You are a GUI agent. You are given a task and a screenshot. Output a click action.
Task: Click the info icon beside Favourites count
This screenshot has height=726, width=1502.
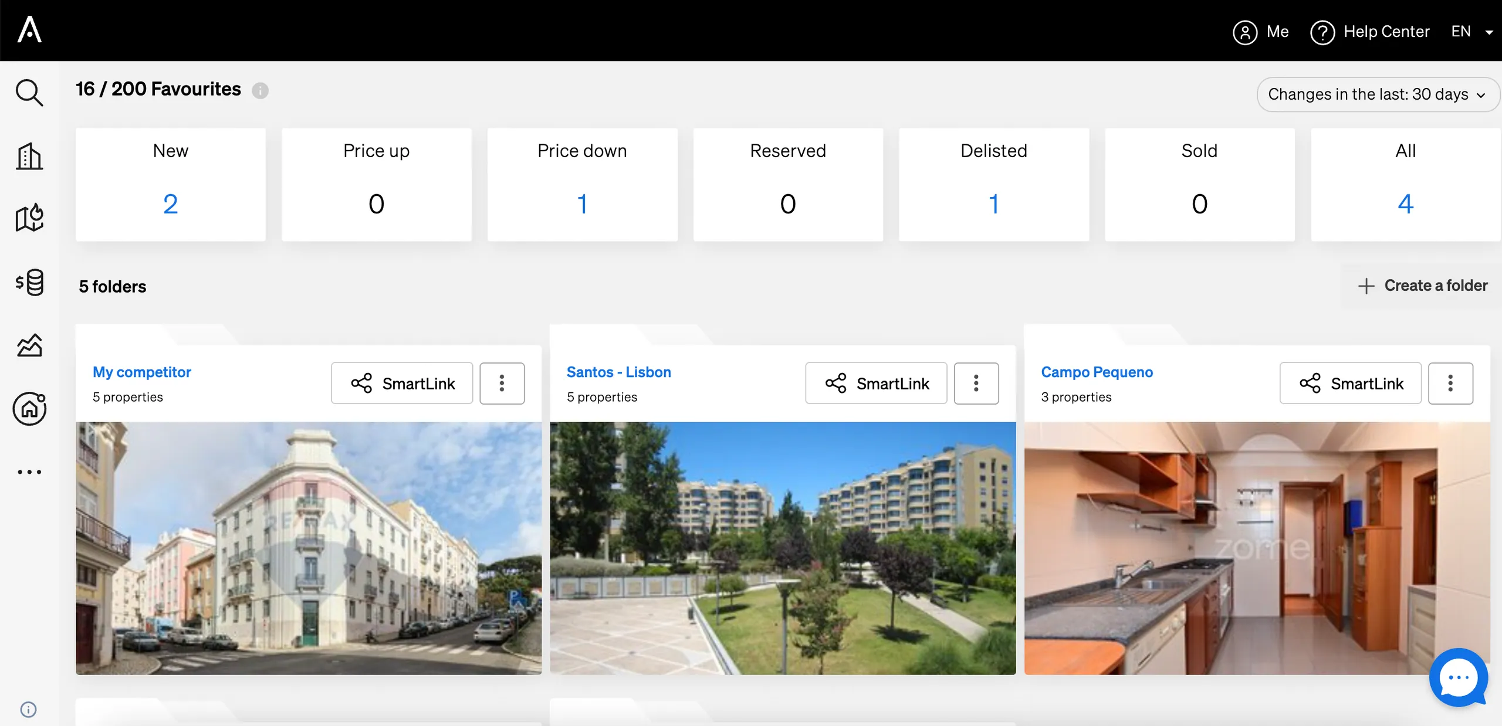[260, 91]
